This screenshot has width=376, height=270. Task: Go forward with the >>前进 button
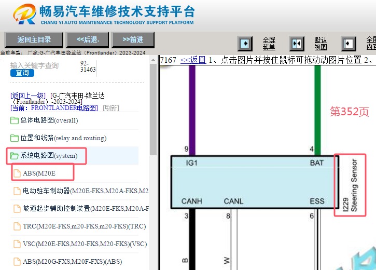pyautogui.click(x=133, y=39)
